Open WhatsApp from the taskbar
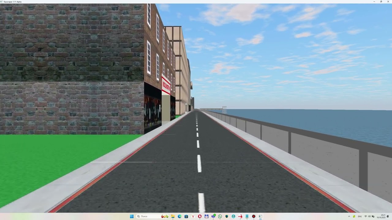Screen dimensions: 392x220 tap(220, 216)
